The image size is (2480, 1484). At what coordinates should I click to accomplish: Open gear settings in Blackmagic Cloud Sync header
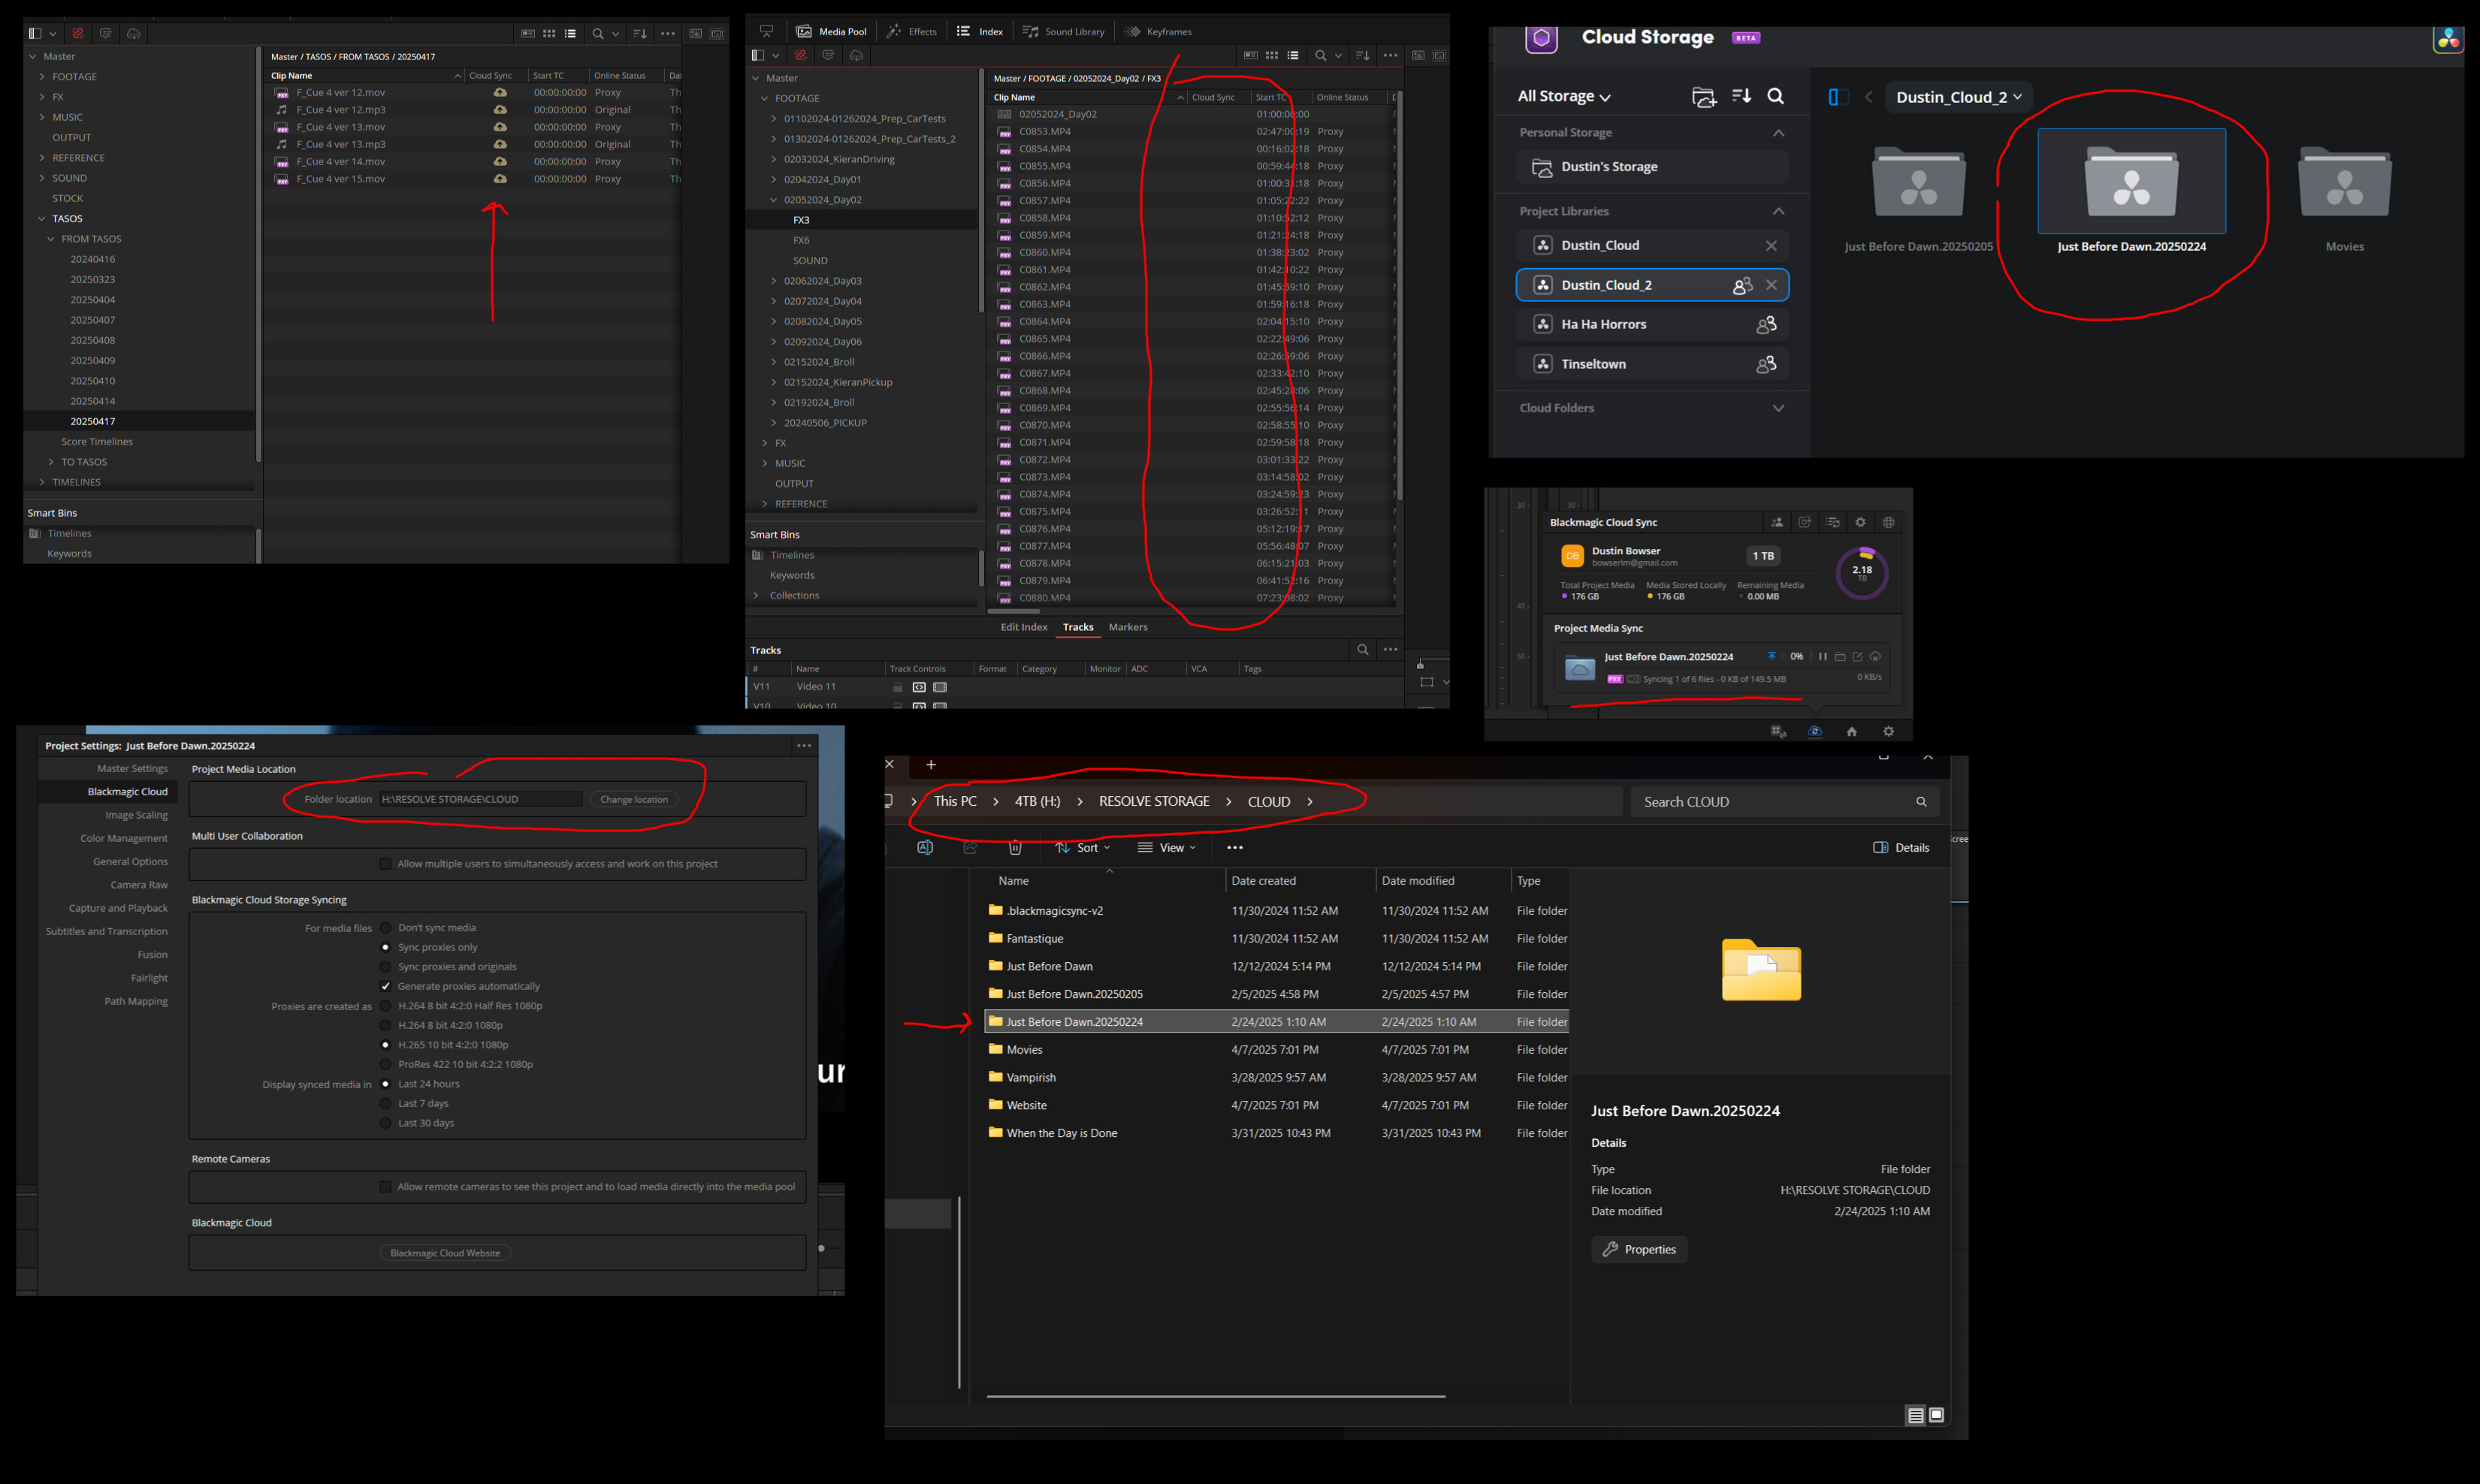tap(1861, 522)
